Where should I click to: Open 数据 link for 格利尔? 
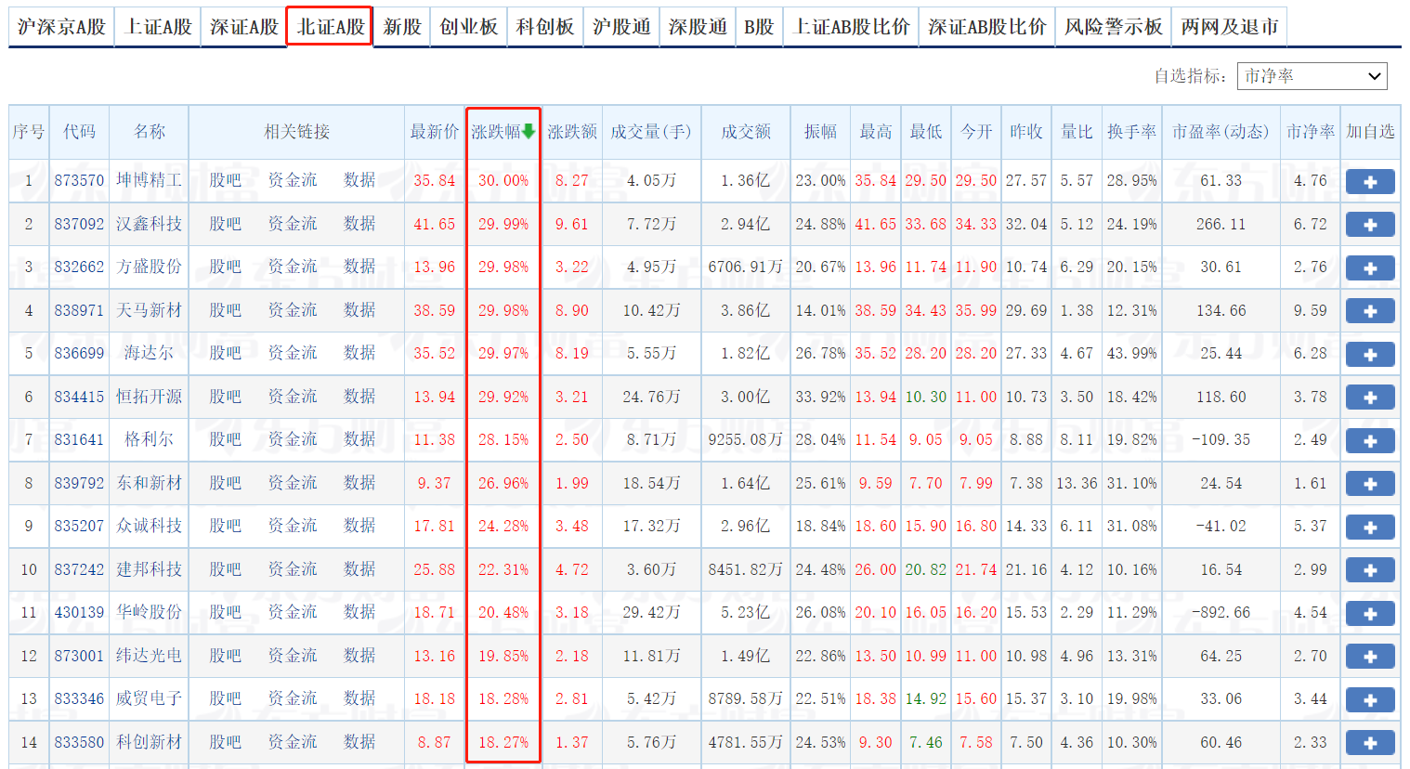tap(359, 439)
